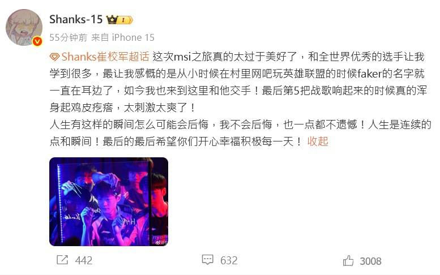Image resolution: width=440 pixels, height=275 pixels.
Task: Click the 632 comment count
Action: pyautogui.click(x=229, y=260)
